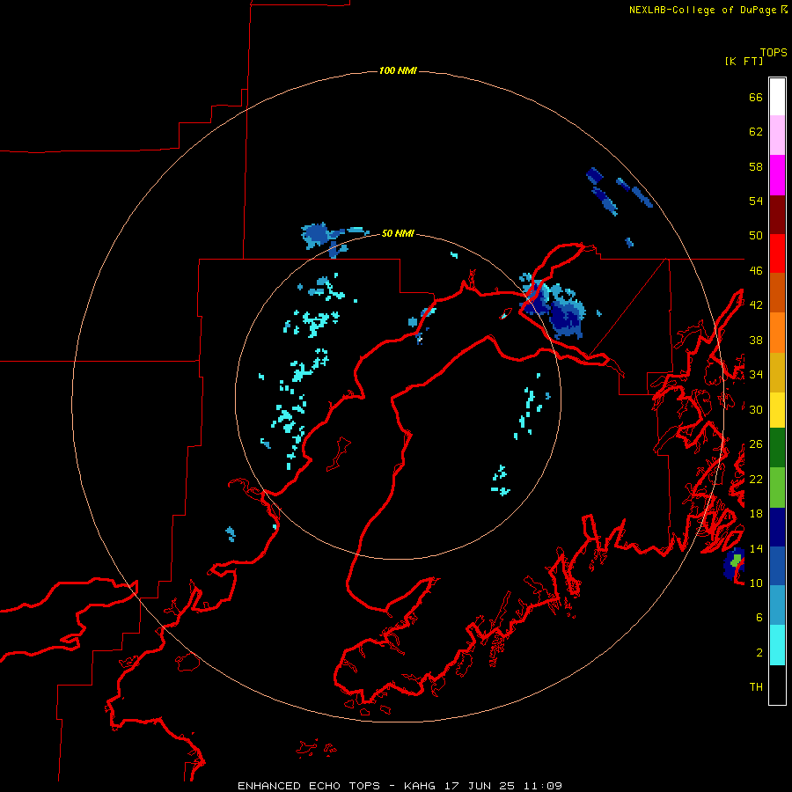Click the 'ENHANCED ECHO TOPS - KAHG' caption
792x792 pixels.
pyautogui.click(x=337, y=786)
